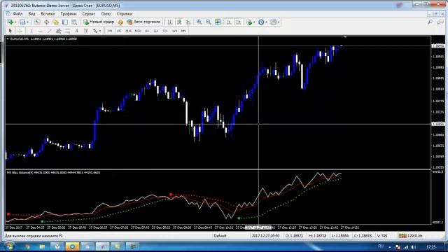448x252 pixels.
Task: Tile chart windows
Action: click(x=218, y=22)
